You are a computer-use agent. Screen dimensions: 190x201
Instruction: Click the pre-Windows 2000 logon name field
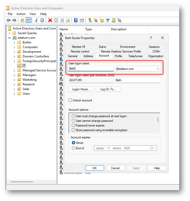(137, 80)
